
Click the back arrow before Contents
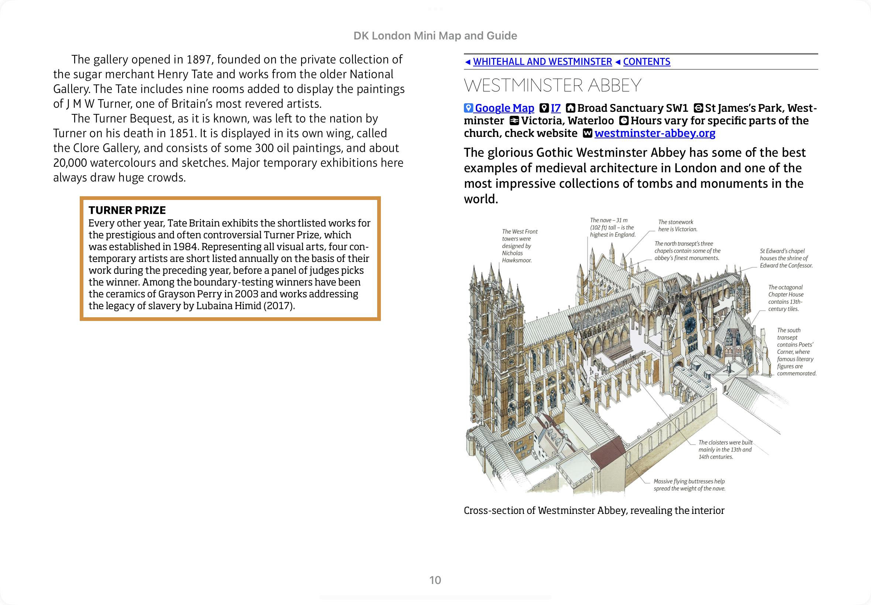(618, 62)
